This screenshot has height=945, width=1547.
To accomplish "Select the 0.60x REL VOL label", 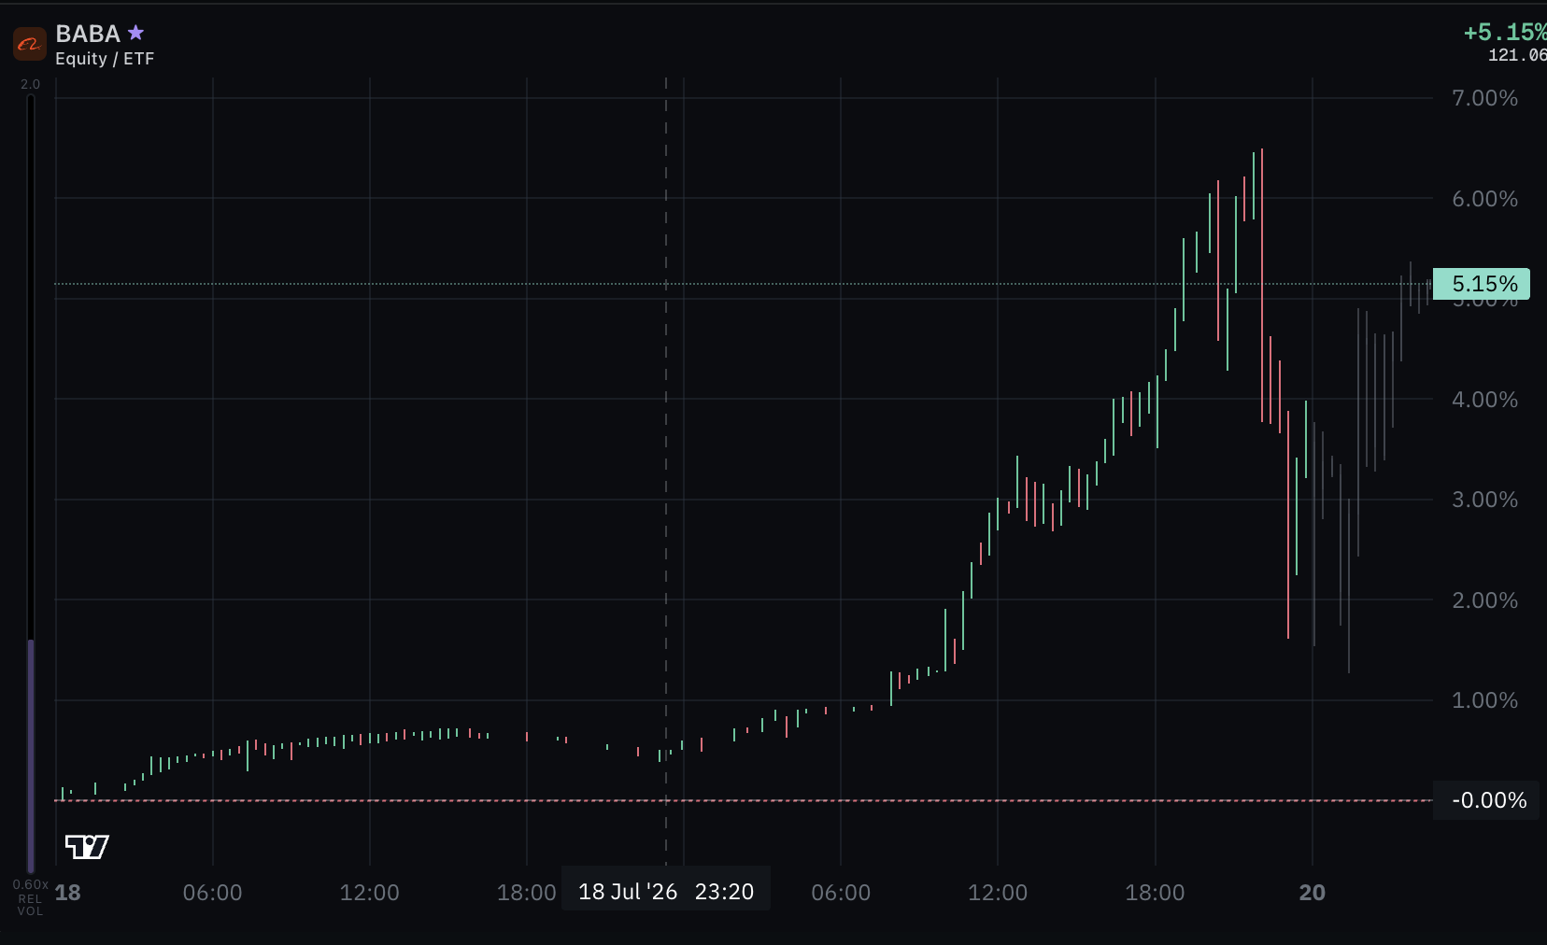I will [30, 897].
